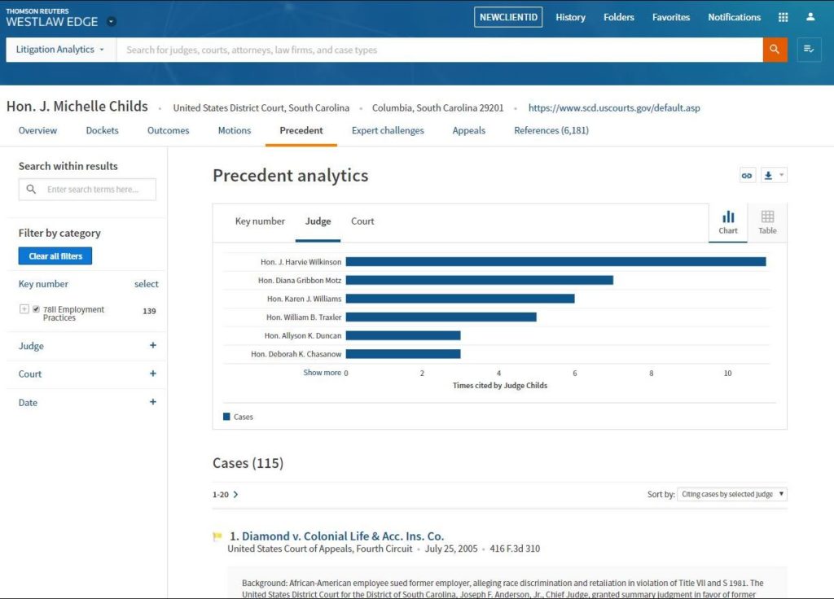Expand the Judge filter section

click(152, 345)
